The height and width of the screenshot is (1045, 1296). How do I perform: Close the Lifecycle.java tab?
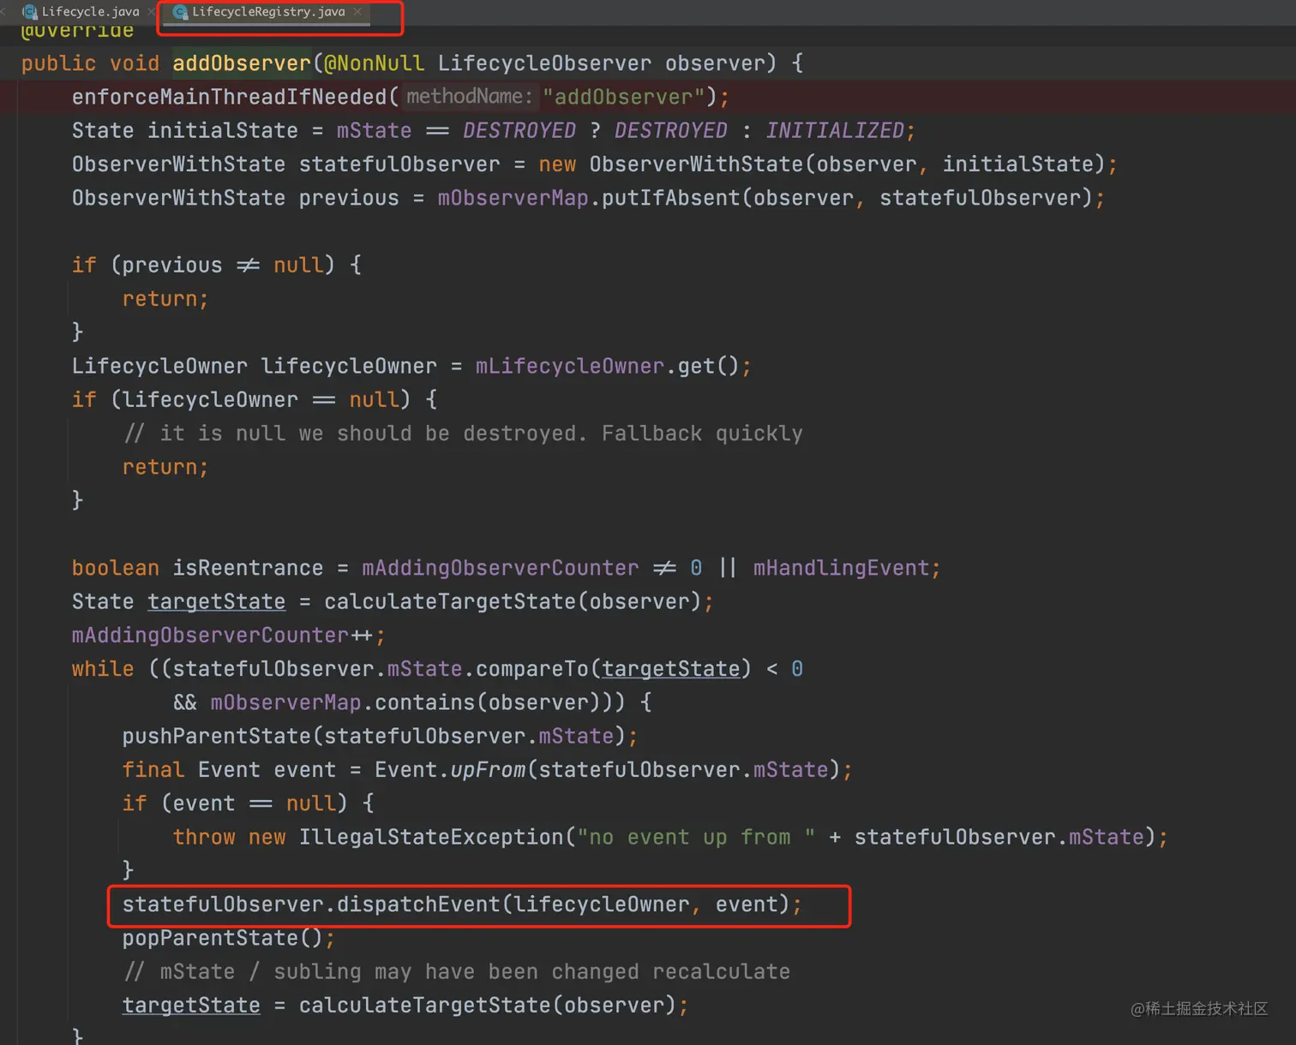tap(152, 12)
